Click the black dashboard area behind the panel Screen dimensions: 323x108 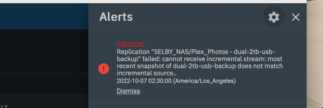(44, 52)
